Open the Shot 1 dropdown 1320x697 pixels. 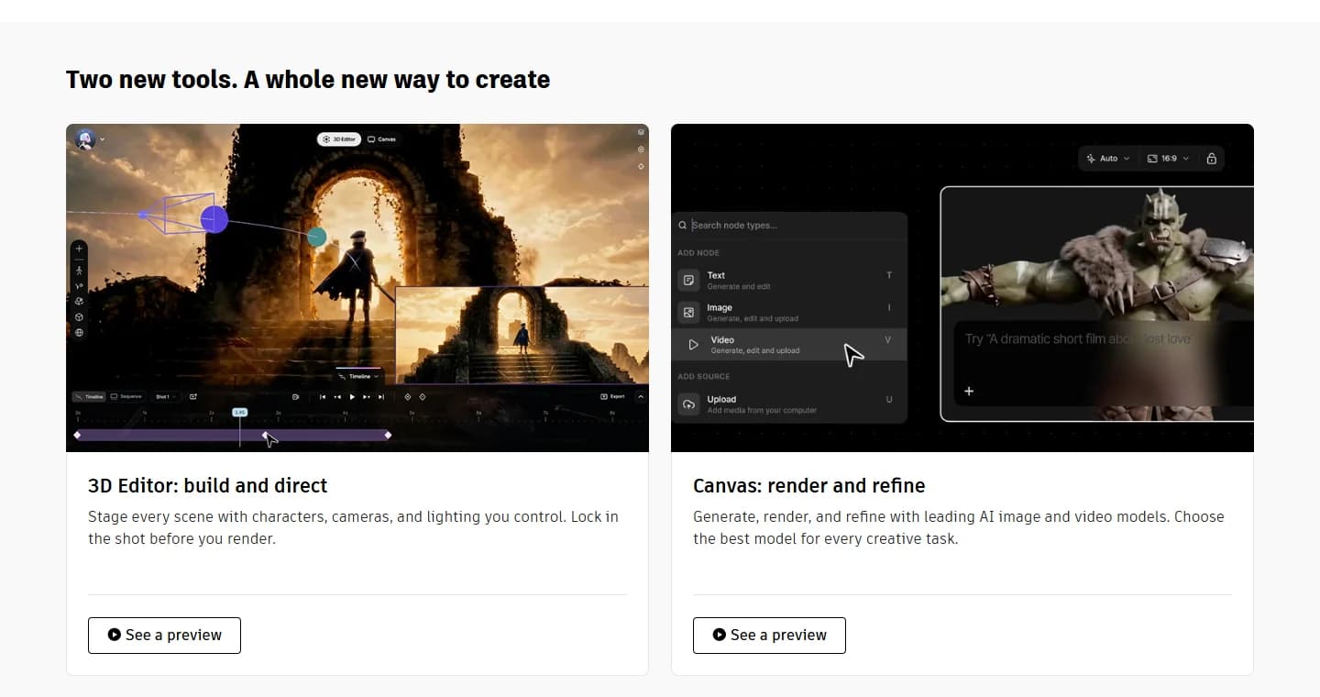[166, 397]
